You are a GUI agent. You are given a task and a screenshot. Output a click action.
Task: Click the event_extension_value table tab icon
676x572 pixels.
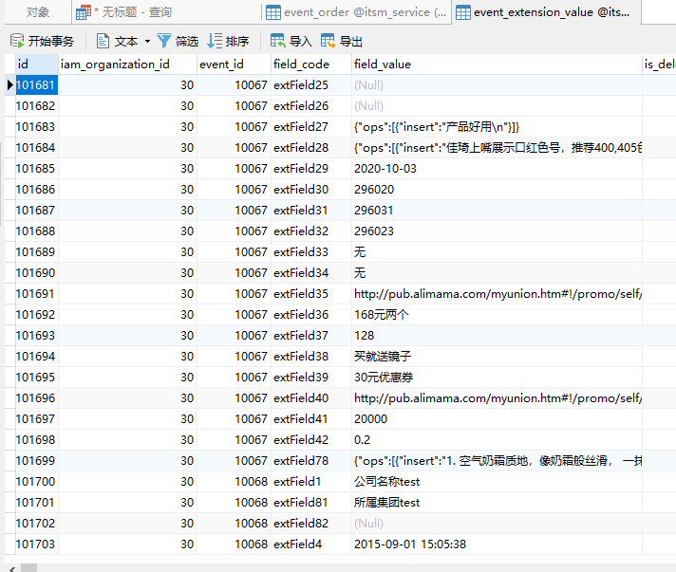463,12
